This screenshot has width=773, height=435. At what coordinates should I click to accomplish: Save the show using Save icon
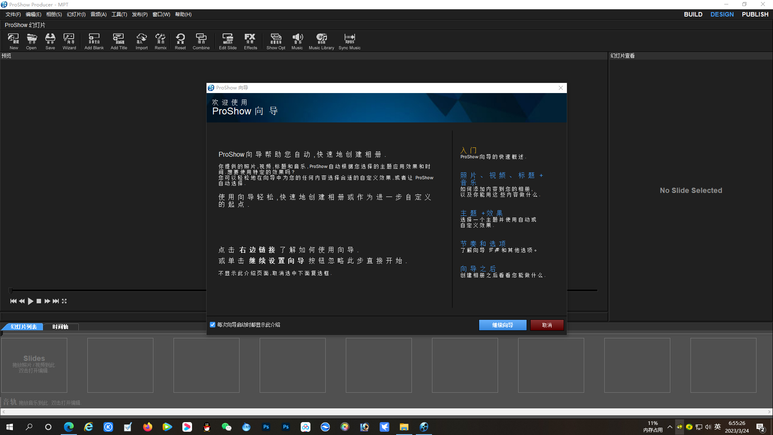(50, 41)
